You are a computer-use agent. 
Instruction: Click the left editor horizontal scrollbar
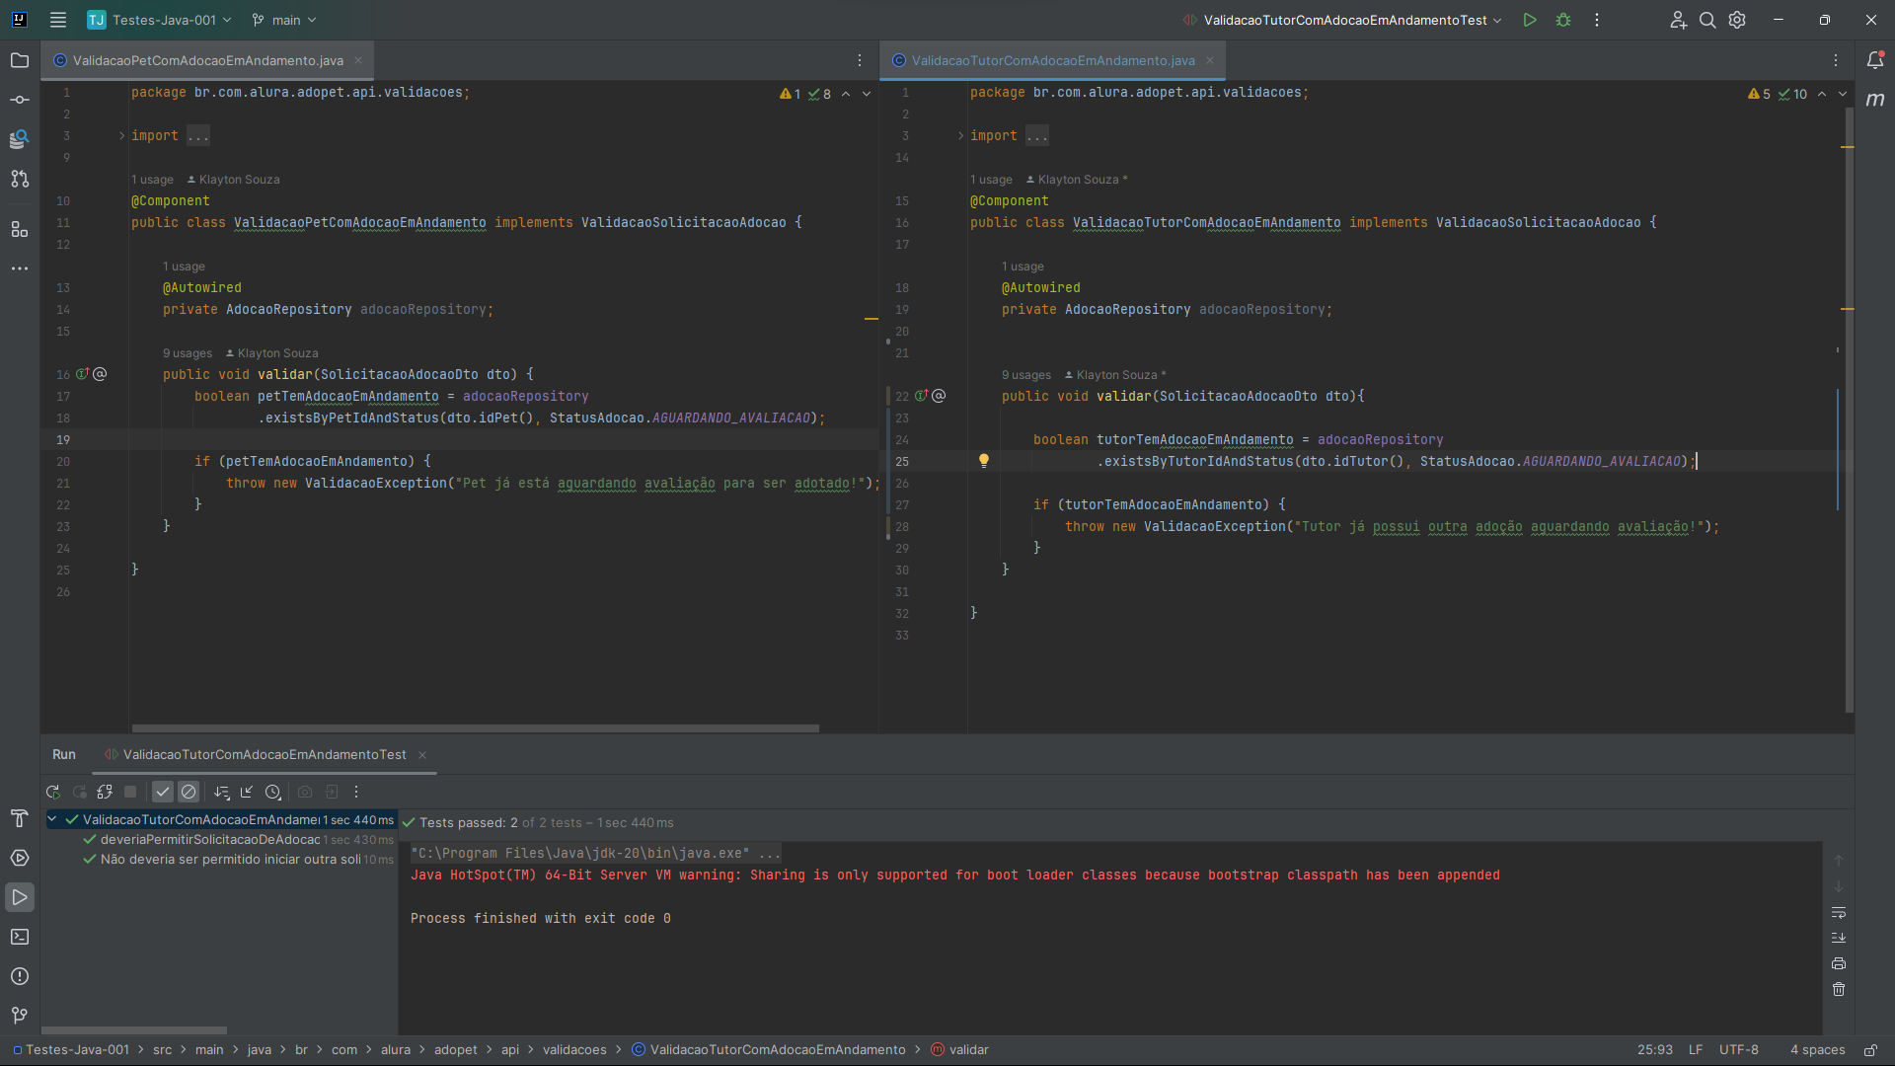(475, 728)
